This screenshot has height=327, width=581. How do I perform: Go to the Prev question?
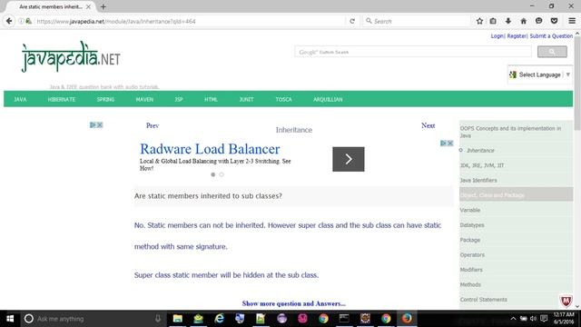coord(153,125)
